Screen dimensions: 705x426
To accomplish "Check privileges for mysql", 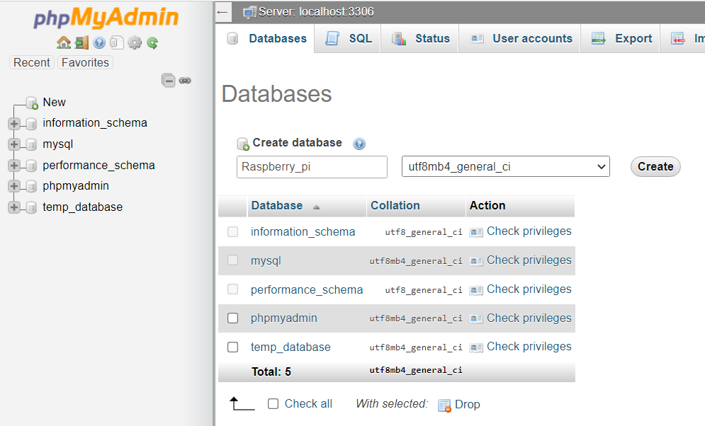I will pyautogui.click(x=529, y=260).
